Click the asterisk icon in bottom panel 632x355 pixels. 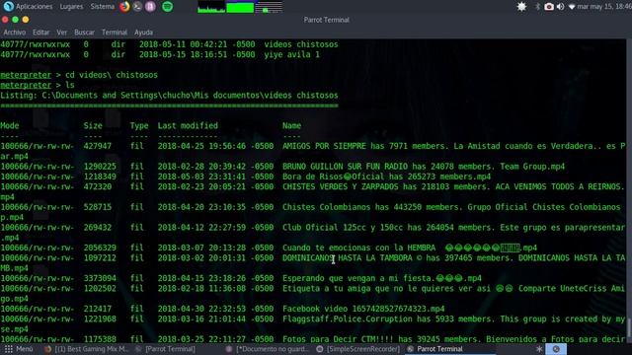pyautogui.click(x=539, y=349)
